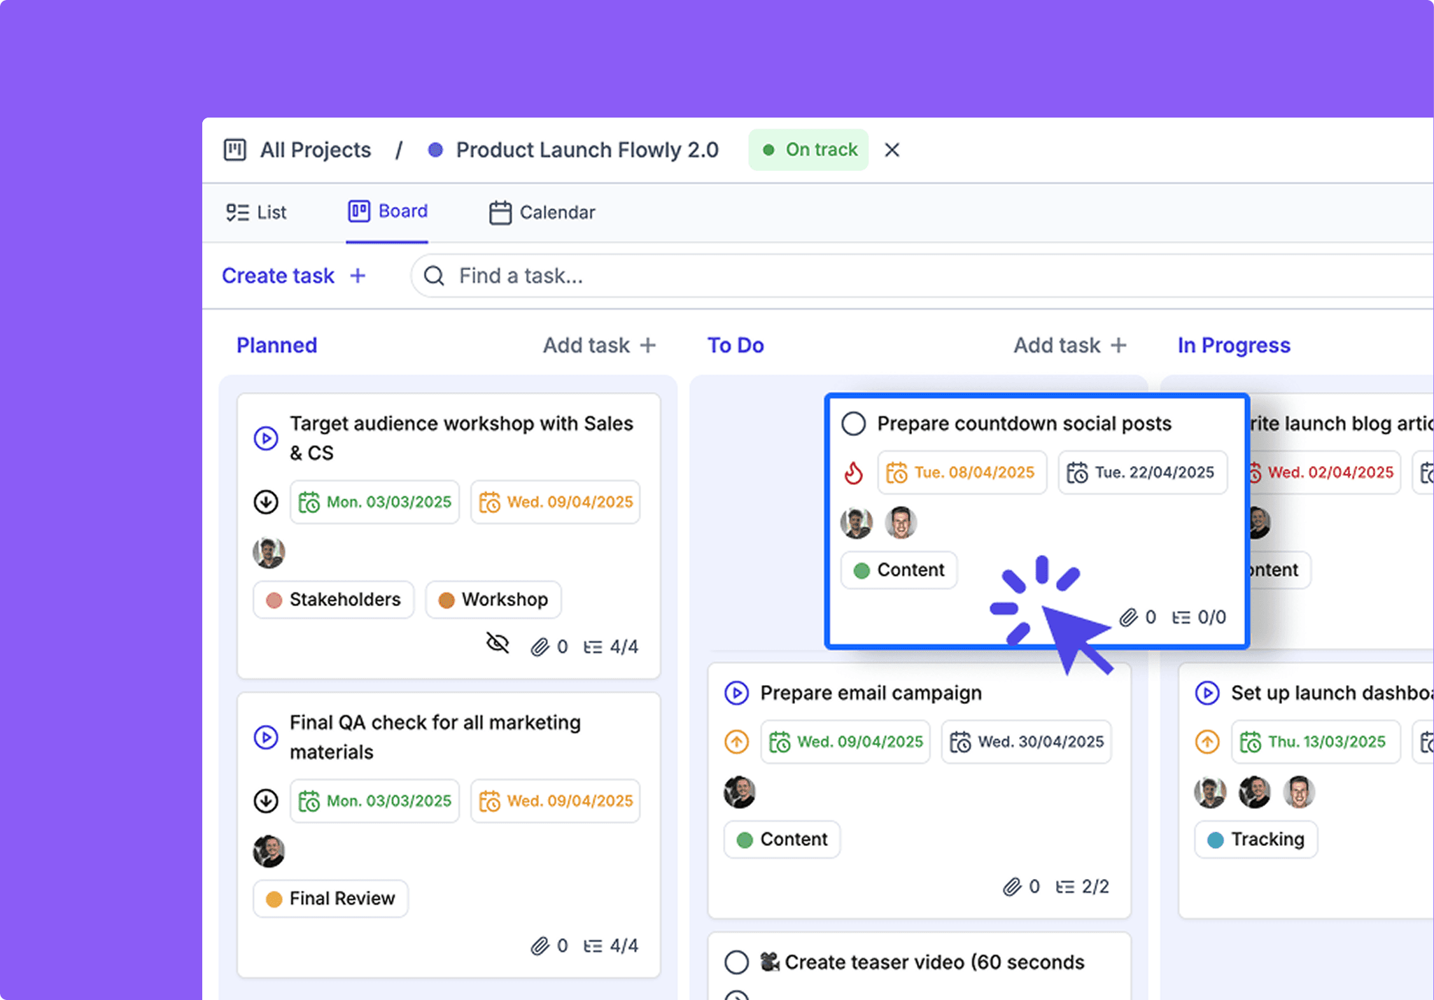This screenshot has width=1434, height=1000.
Task: Click the plus icon next to Create task
Action: [358, 276]
